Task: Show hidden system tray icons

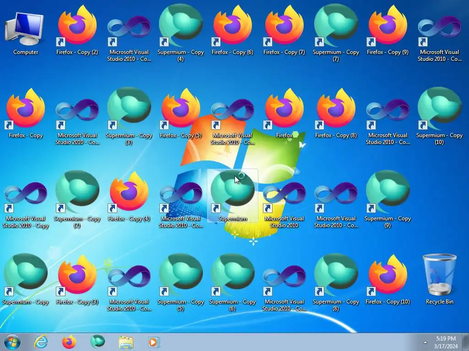Action: click(425, 342)
